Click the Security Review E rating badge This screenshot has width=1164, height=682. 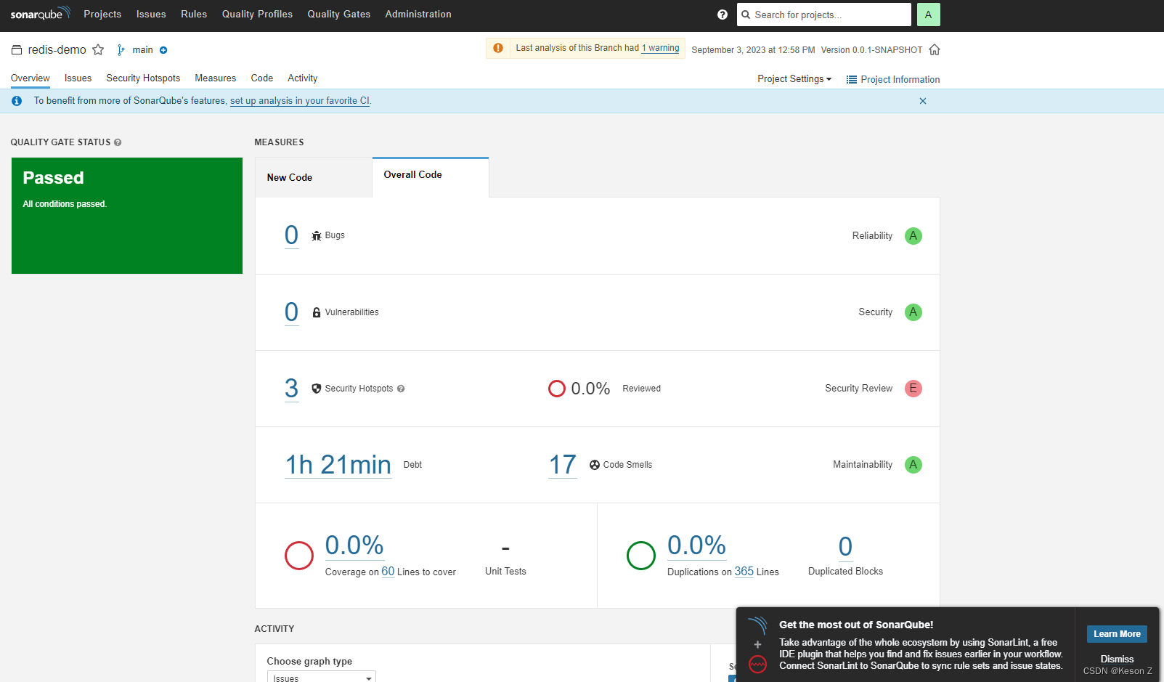click(913, 389)
